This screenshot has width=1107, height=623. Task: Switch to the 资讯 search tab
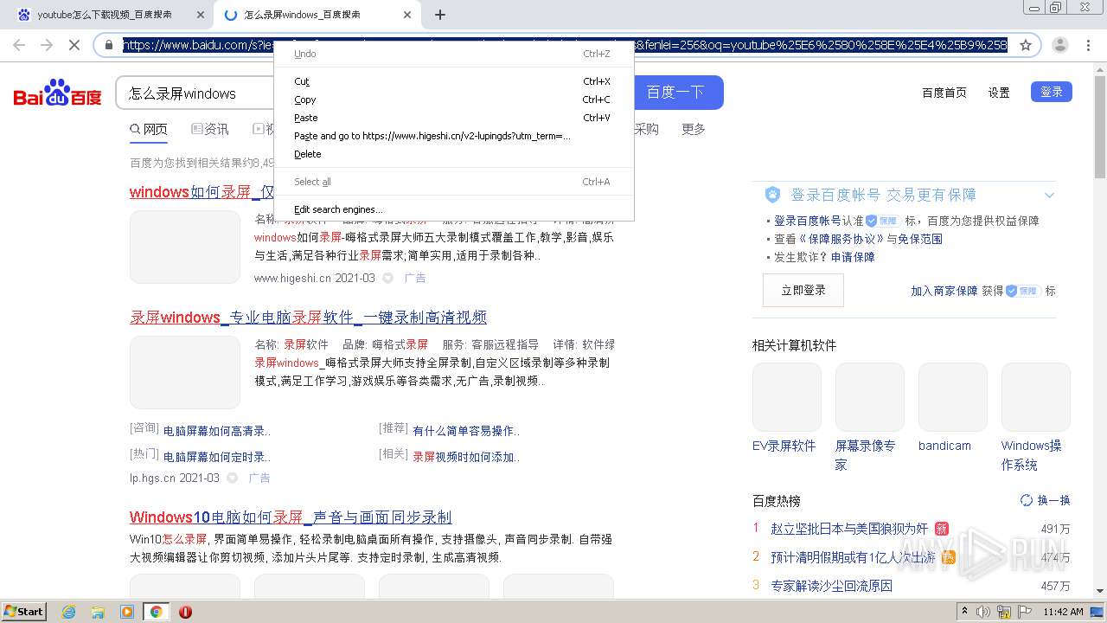(x=210, y=129)
